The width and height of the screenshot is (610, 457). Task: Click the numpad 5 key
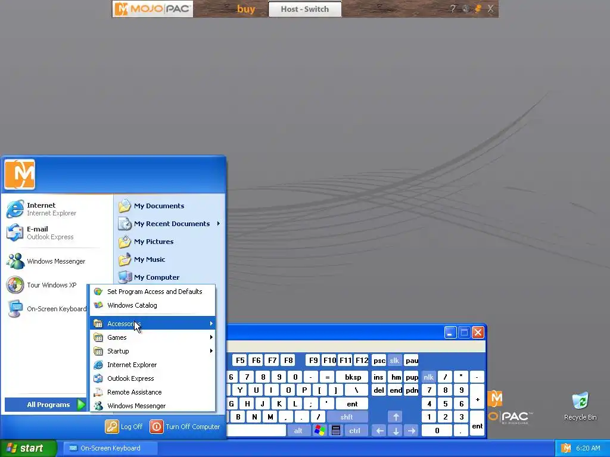pyautogui.click(x=445, y=404)
